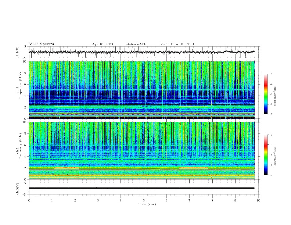The height and width of the screenshot is (225, 291).
Task: Click time axis tick label "7"
Action: pyautogui.click(x=190, y=200)
